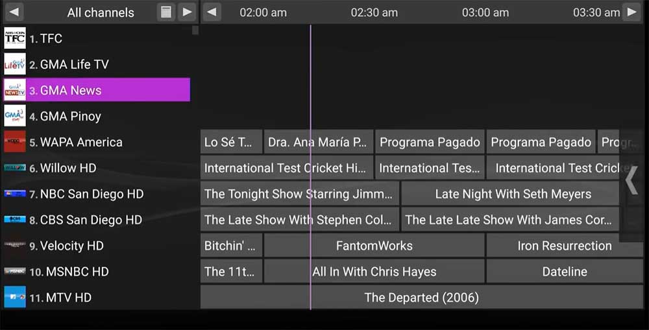This screenshot has height=330, width=649.
Task: Open Late Night With Seth Meyers
Action: [510, 194]
